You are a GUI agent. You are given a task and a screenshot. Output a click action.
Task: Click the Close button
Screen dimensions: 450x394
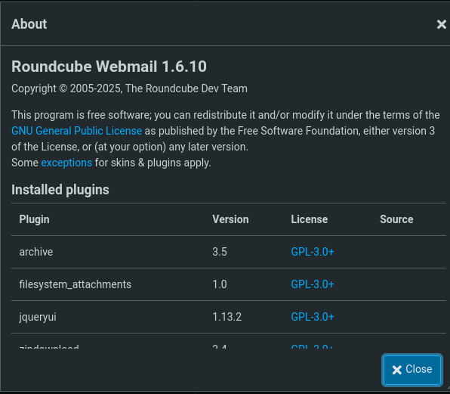click(412, 370)
